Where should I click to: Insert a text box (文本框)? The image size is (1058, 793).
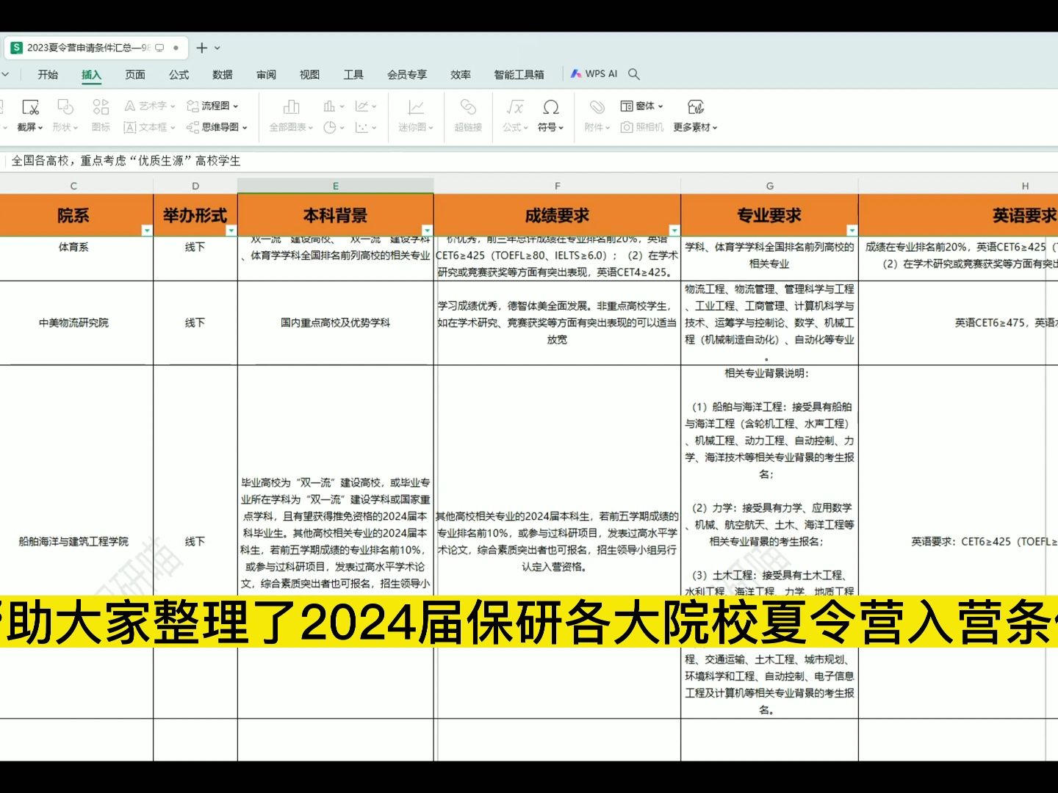150,127
